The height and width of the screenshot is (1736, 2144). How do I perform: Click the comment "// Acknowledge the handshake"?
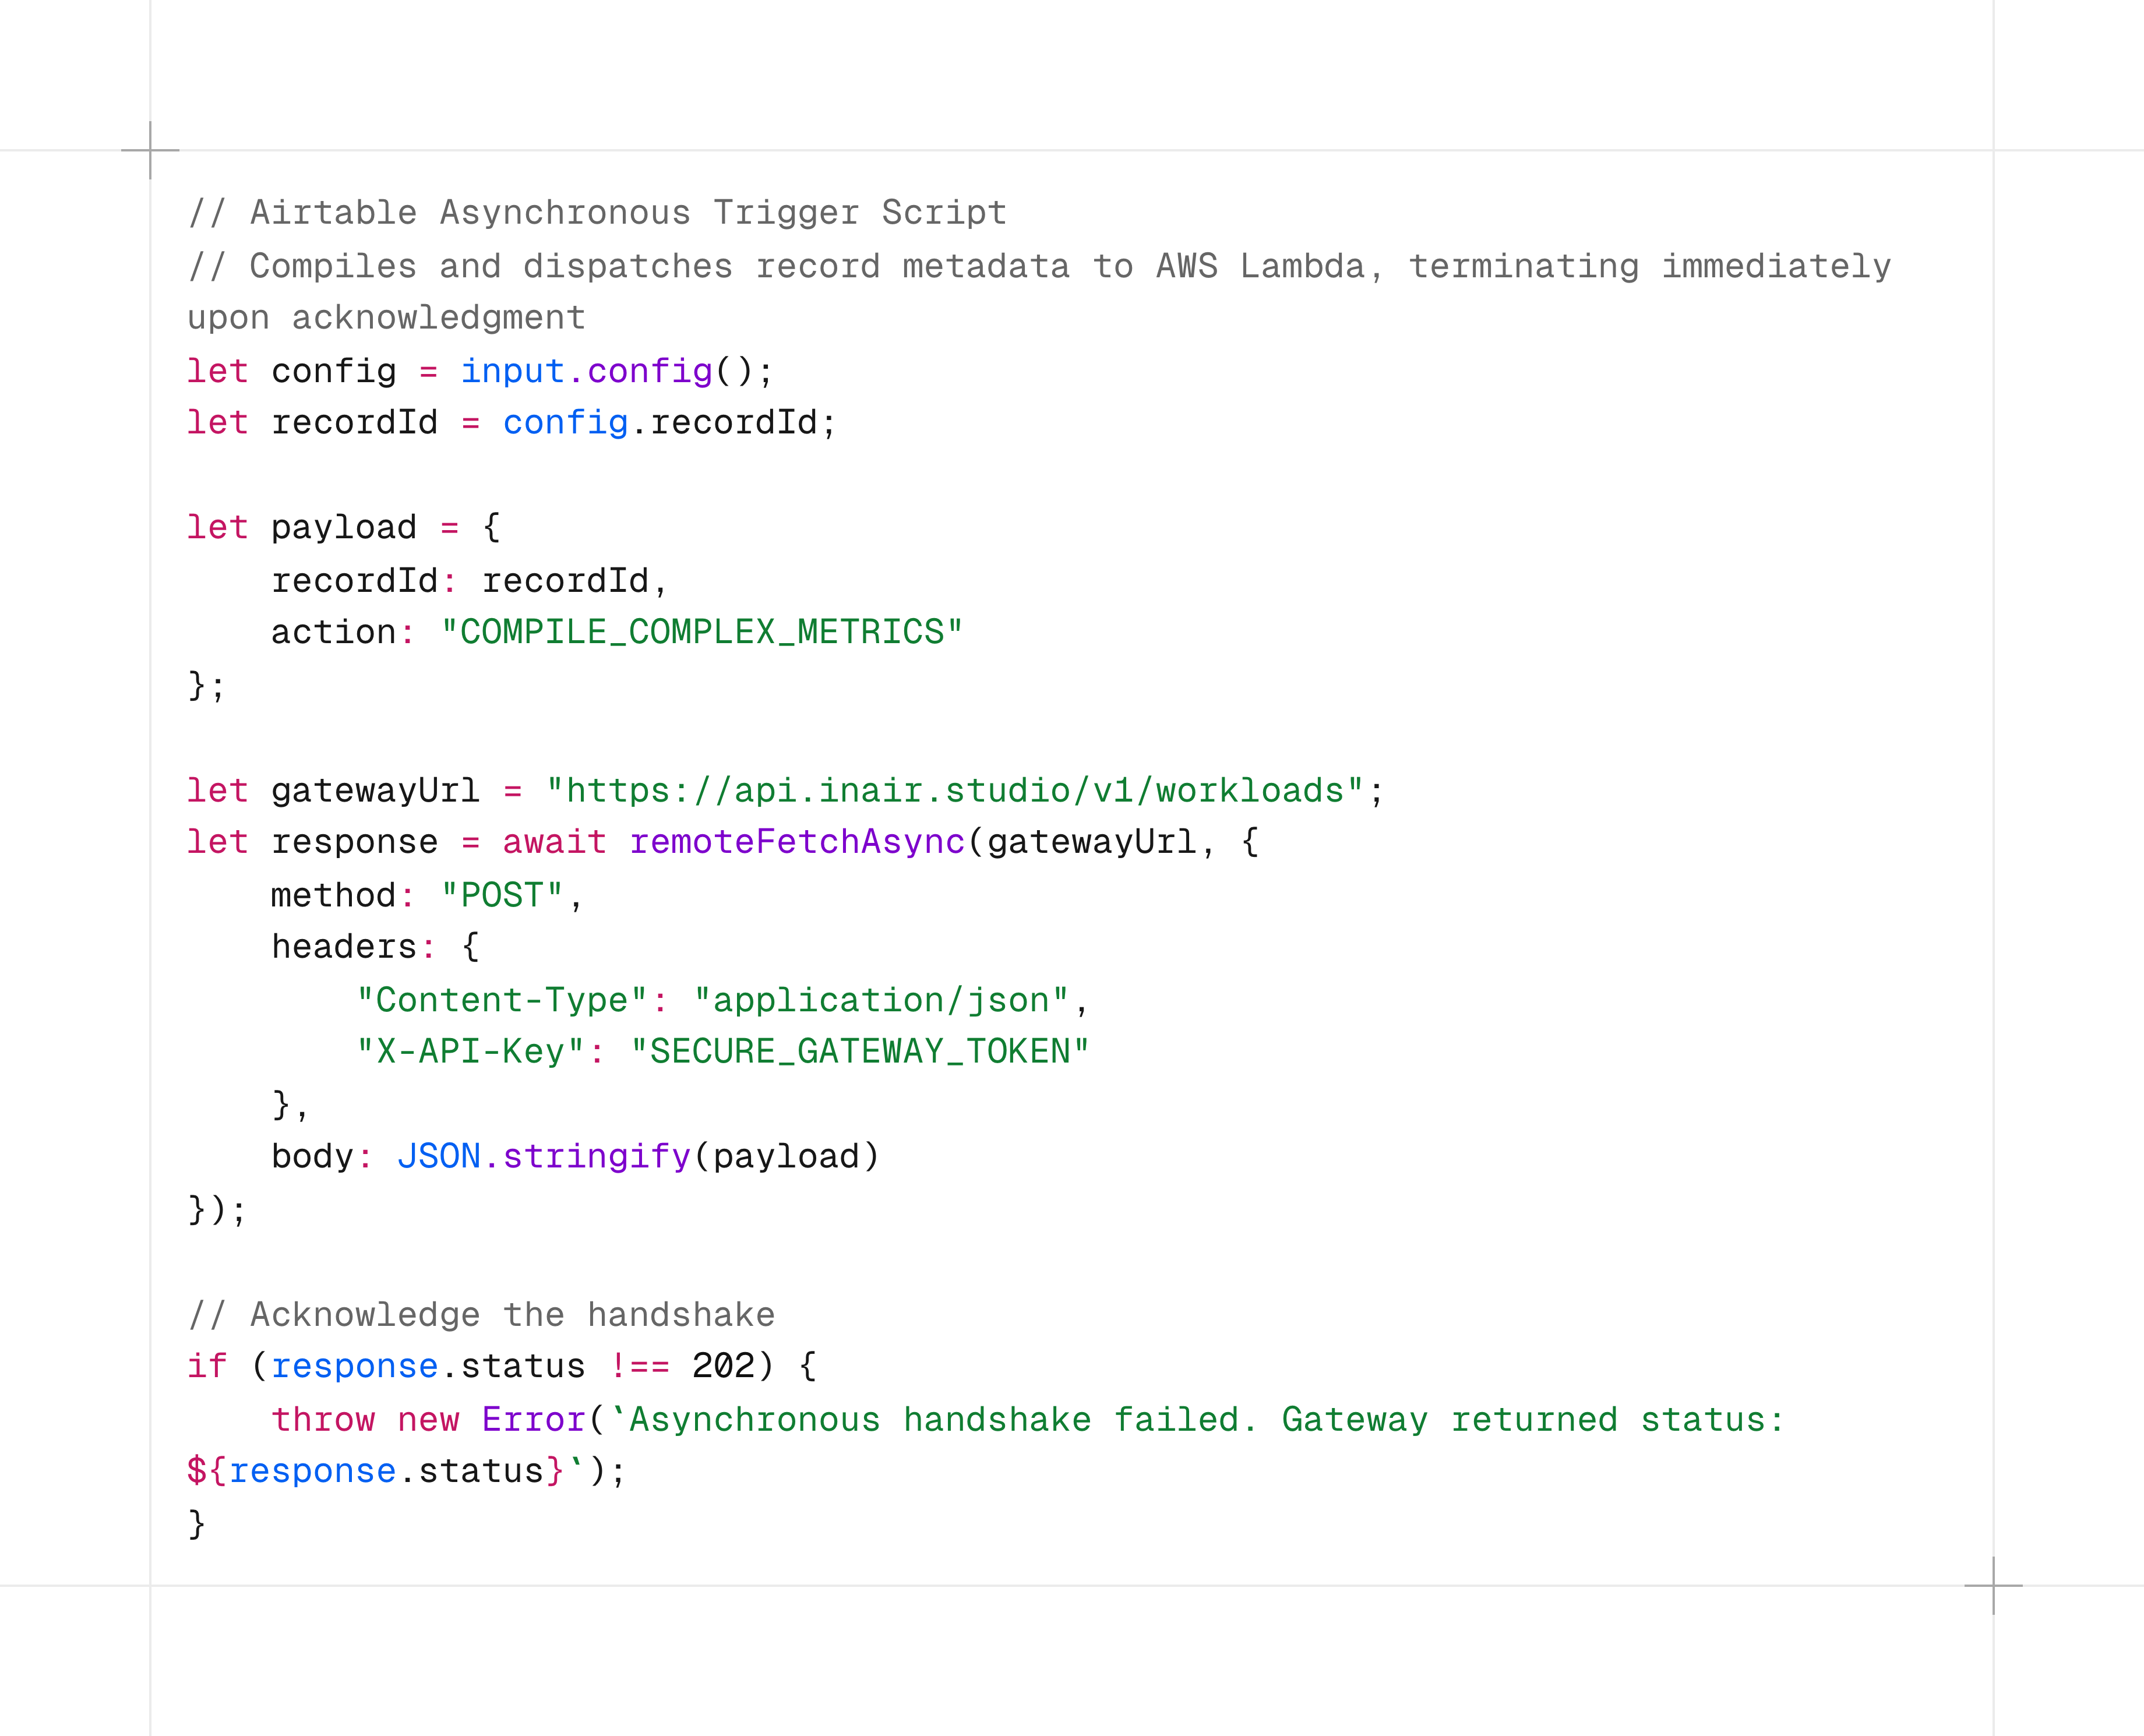pyautogui.click(x=481, y=1314)
